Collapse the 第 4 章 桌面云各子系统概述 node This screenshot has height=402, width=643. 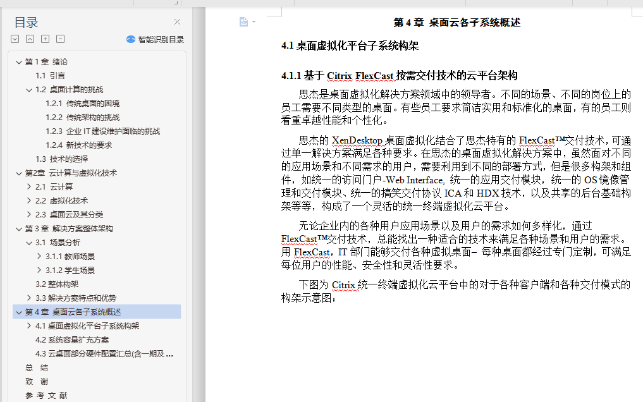pos(18,312)
